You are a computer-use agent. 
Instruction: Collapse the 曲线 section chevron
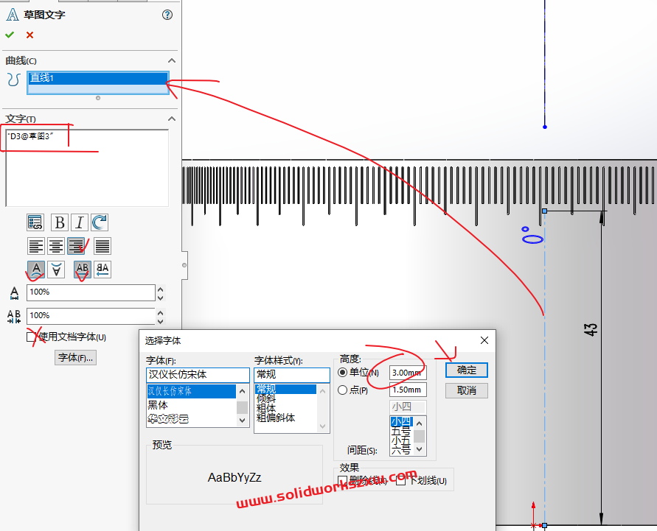tap(172, 61)
